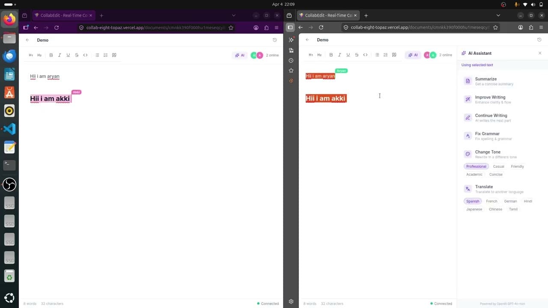This screenshot has width=548, height=308.
Task: Toggle bold in the right window toolbar
Action: point(331,55)
